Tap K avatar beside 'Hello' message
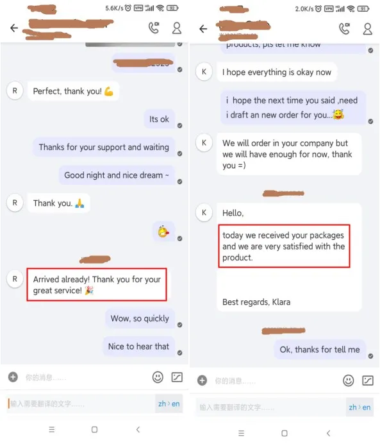The image size is (380, 444). tap(204, 212)
